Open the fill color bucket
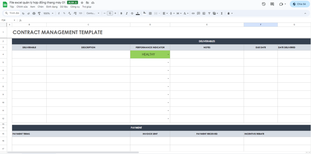Image resolution: width=311 pixels, height=154 pixels. point(145,13)
